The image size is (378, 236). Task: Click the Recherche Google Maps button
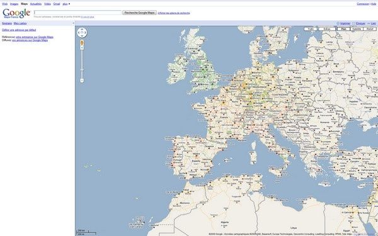coord(140,13)
